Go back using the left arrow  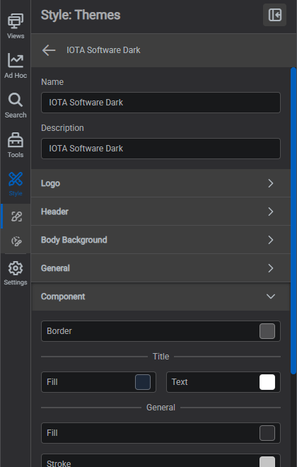[x=49, y=50]
